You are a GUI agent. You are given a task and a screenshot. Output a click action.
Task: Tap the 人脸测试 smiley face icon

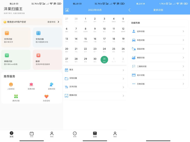pos(11,84)
